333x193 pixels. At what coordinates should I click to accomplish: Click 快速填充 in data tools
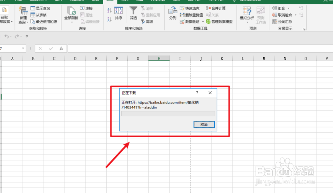(x=190, y=9)
